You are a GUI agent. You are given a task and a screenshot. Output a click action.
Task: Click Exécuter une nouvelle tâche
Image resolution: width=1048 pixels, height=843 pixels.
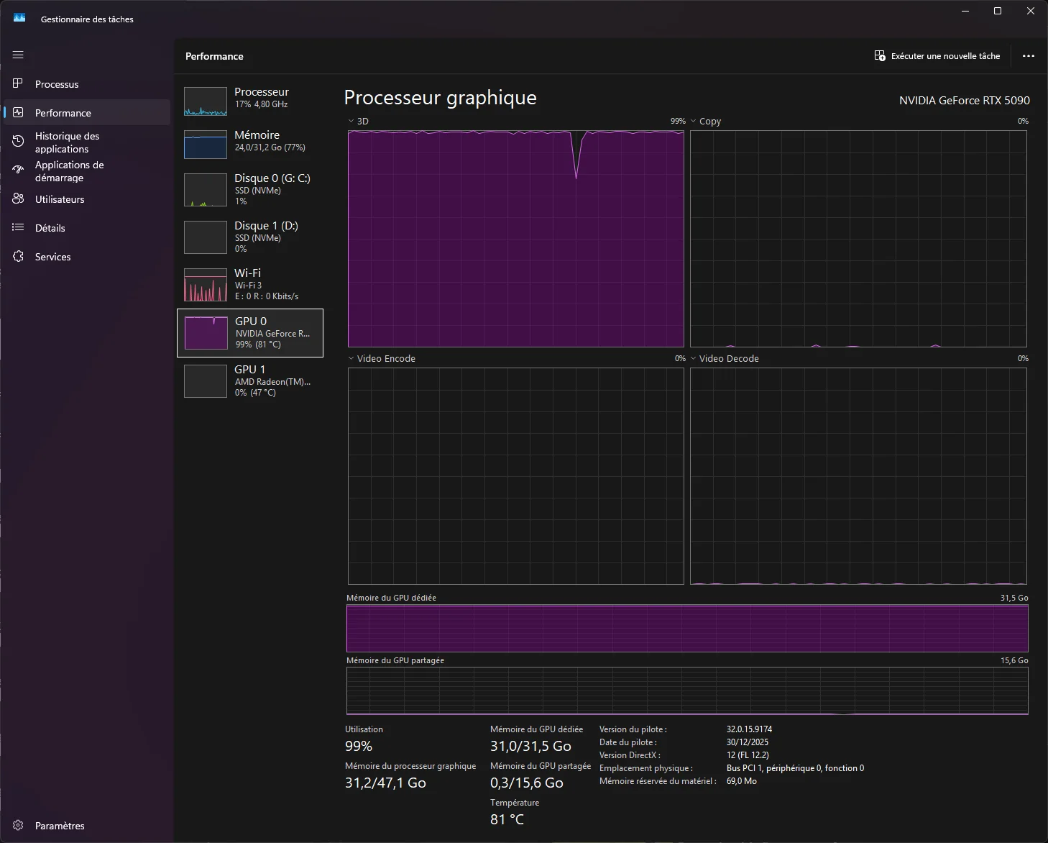pyautogui.click(x=937, y=56)
